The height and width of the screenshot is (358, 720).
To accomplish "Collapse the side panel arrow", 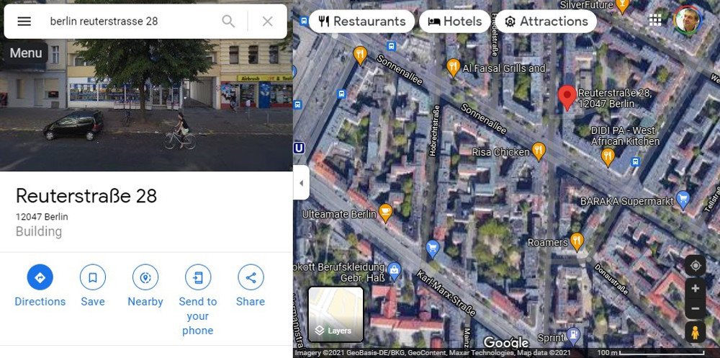I will pyautogui.click(x=301, y=183).
